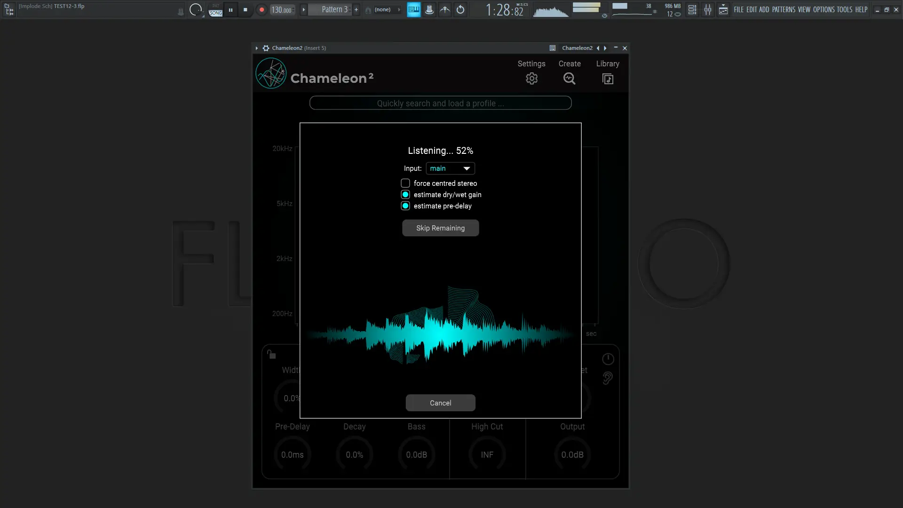Click the plugin options gear icon

pyautogui.click(x=266, y=48)
